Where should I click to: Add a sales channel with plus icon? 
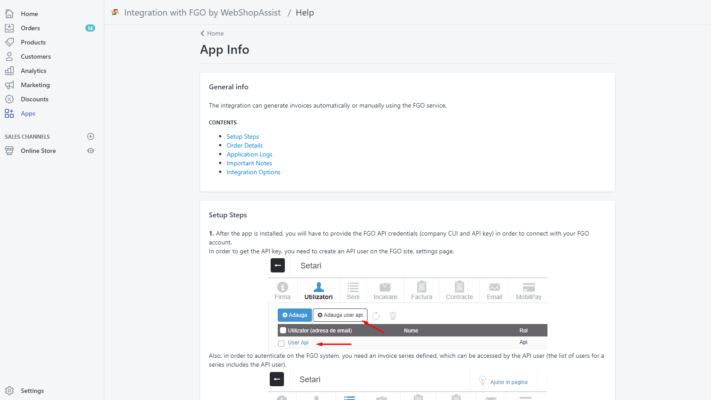pos(91,136)
